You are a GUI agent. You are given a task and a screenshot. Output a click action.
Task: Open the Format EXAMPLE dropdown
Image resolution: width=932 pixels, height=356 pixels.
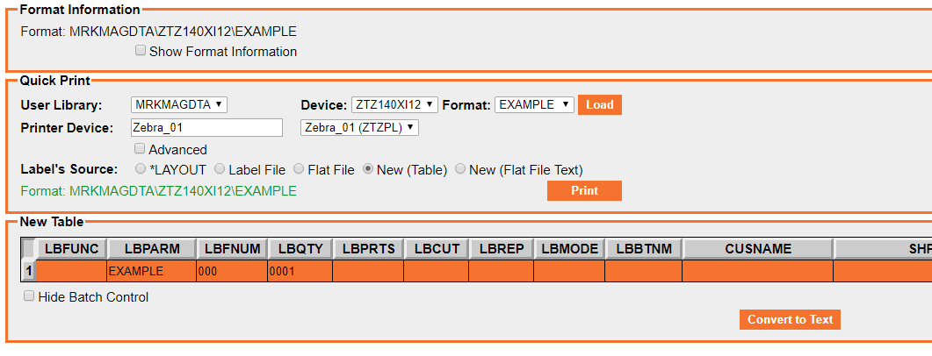point(534,105)
